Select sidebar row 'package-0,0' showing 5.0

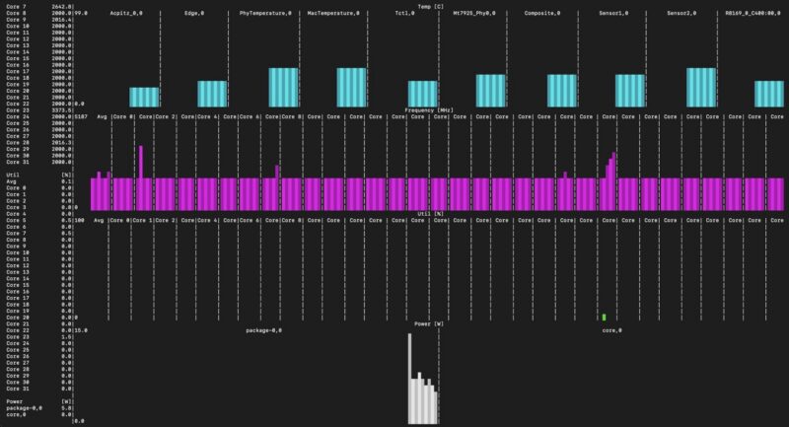[x=39, y=408]
